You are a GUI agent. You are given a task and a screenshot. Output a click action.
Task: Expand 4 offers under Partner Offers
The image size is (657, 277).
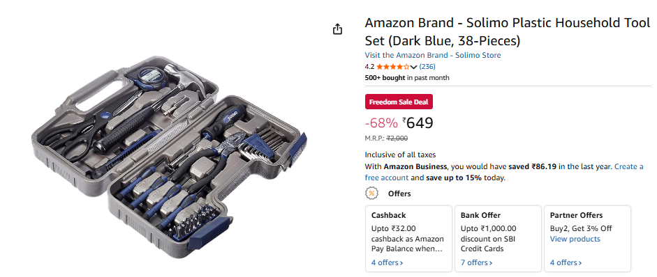566,263
